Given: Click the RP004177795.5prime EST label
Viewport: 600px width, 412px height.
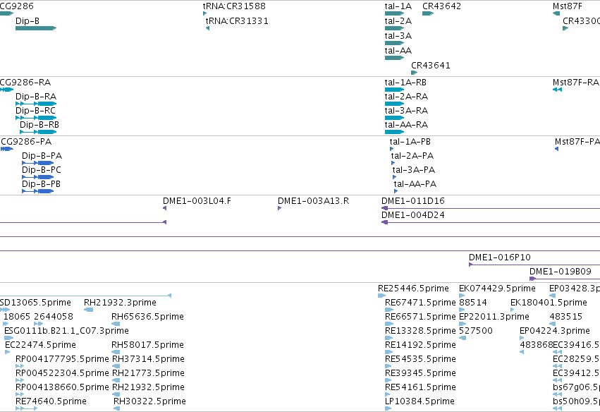Looking at the screenshot, I should 62,359.
